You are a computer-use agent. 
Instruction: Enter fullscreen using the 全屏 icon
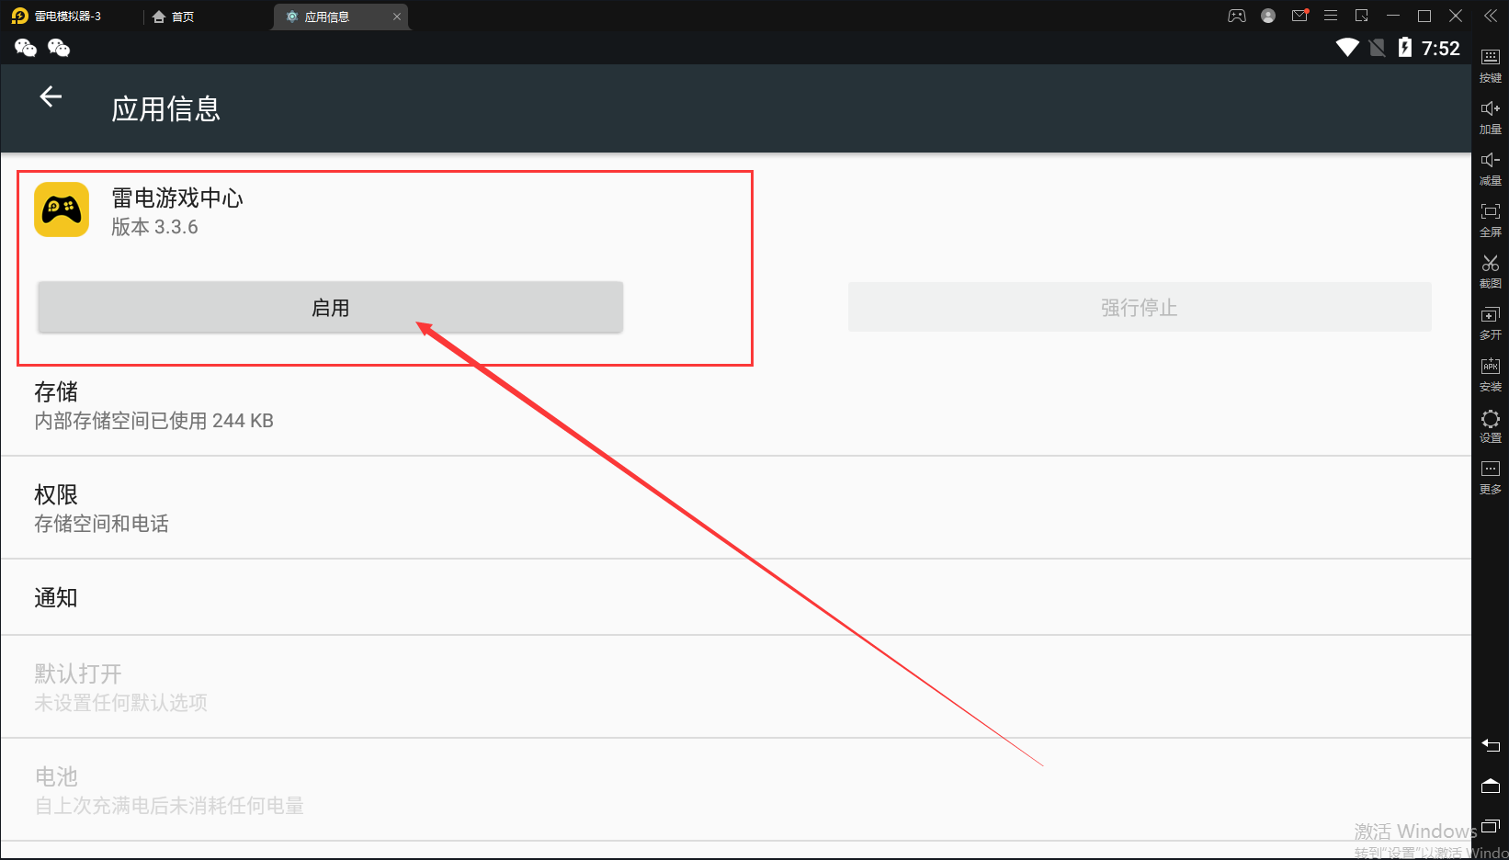[1490, 218]
